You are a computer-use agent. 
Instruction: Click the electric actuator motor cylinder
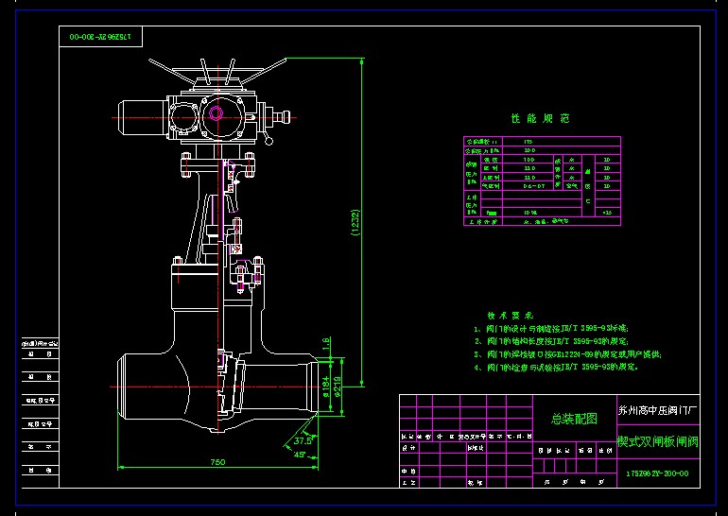[x=140, y=116]
